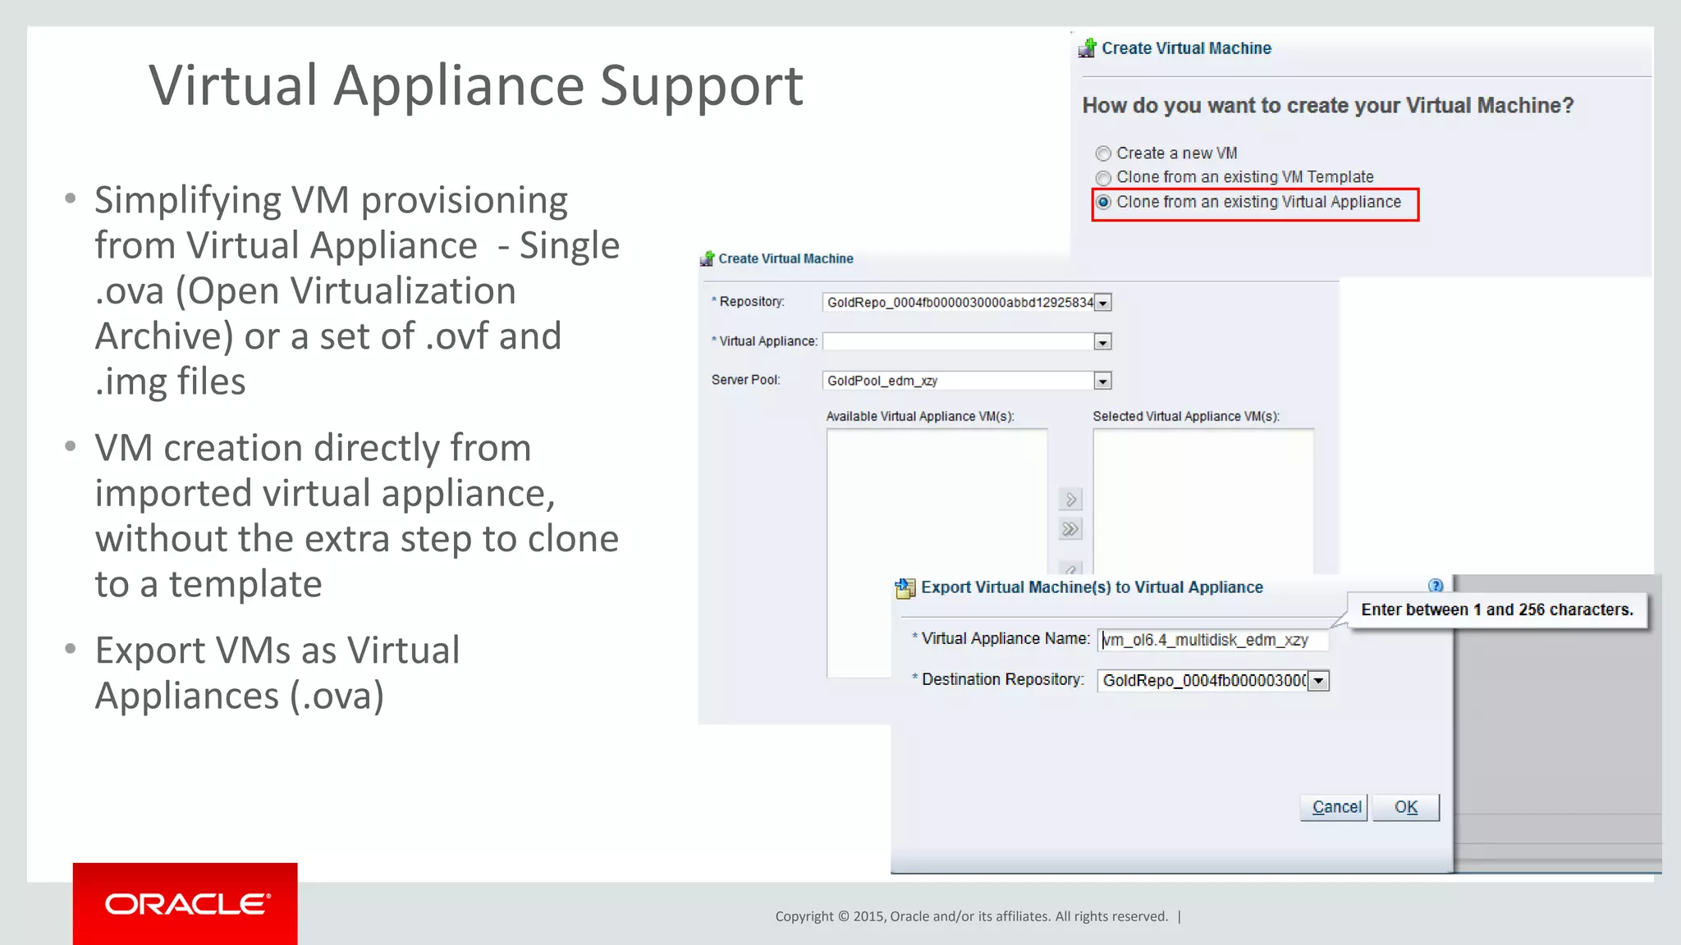Open the Destination Repository dropdown
Viewport: 1681px width, 945px height.
point(1318,681)
